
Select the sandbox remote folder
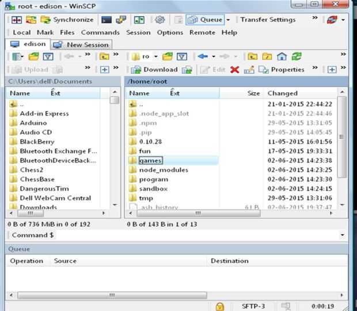(x=153, y=189)
